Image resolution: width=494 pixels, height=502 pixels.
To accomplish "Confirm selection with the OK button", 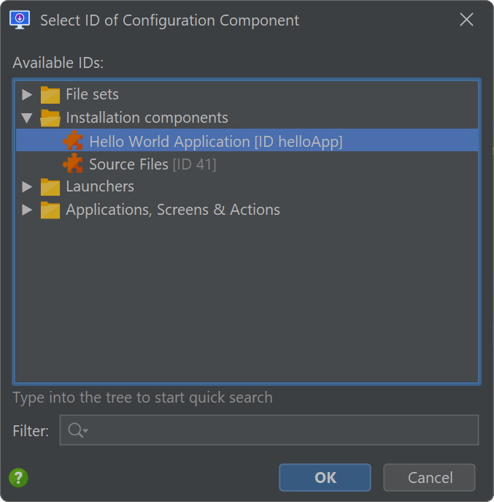I will [325, 477].
